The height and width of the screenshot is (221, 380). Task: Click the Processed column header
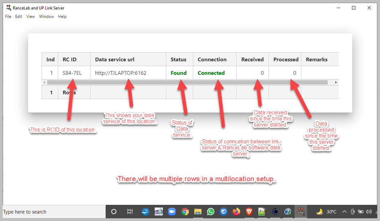point(285,59)
